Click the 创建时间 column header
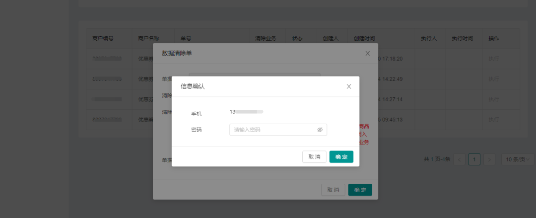The width and height of the screenshot is (536, 218). pyautogui.click(x=364, y=38)
